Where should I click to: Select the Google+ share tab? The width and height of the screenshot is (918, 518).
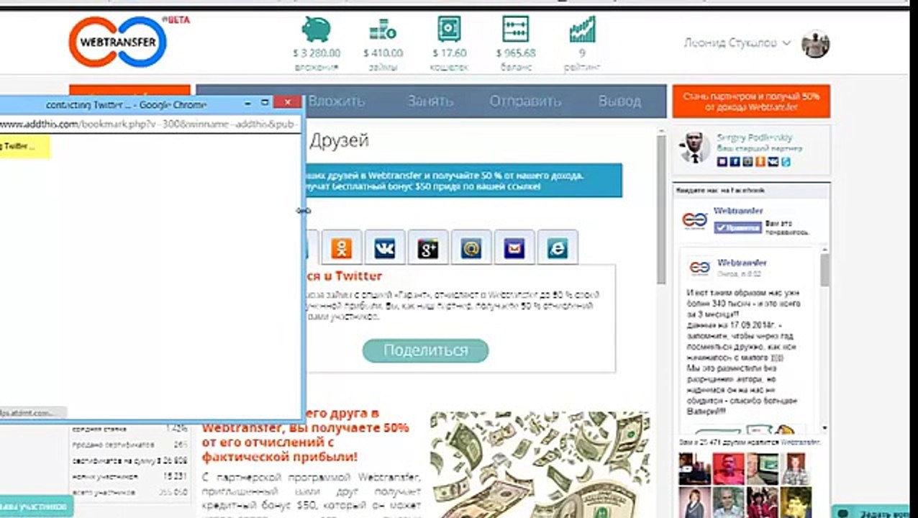428,248
